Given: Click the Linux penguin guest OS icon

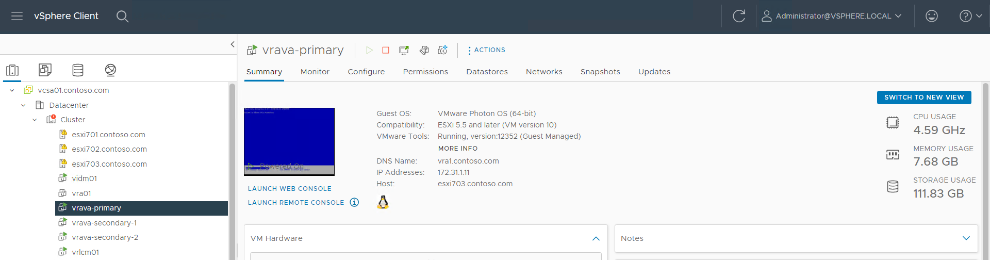Looking at the screenshot, I should pyautogui.click(x=383, y=202).
